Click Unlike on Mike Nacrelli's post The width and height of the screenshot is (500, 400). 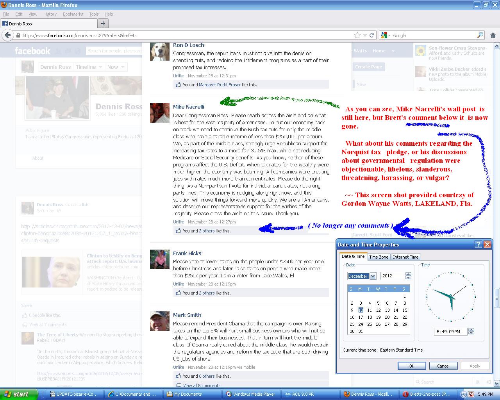click(x=179, y=222)
